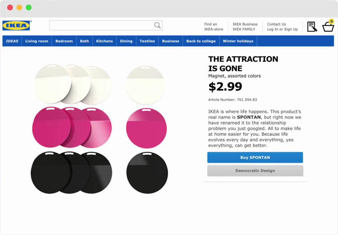The height and width of the screenshot is (235, 338).
Task: Open the shopping basket icon
Action: (328, 27)
